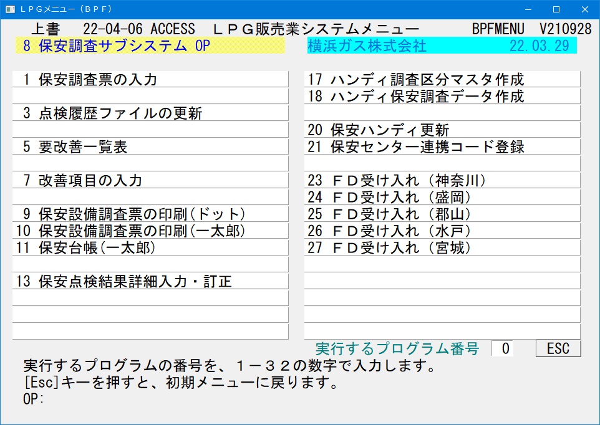This screenshot has height=425, width=600.
Task: Click the ACCESS text in header
Action: 173,29
